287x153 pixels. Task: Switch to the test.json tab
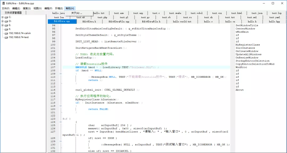(x=257, y=13)
